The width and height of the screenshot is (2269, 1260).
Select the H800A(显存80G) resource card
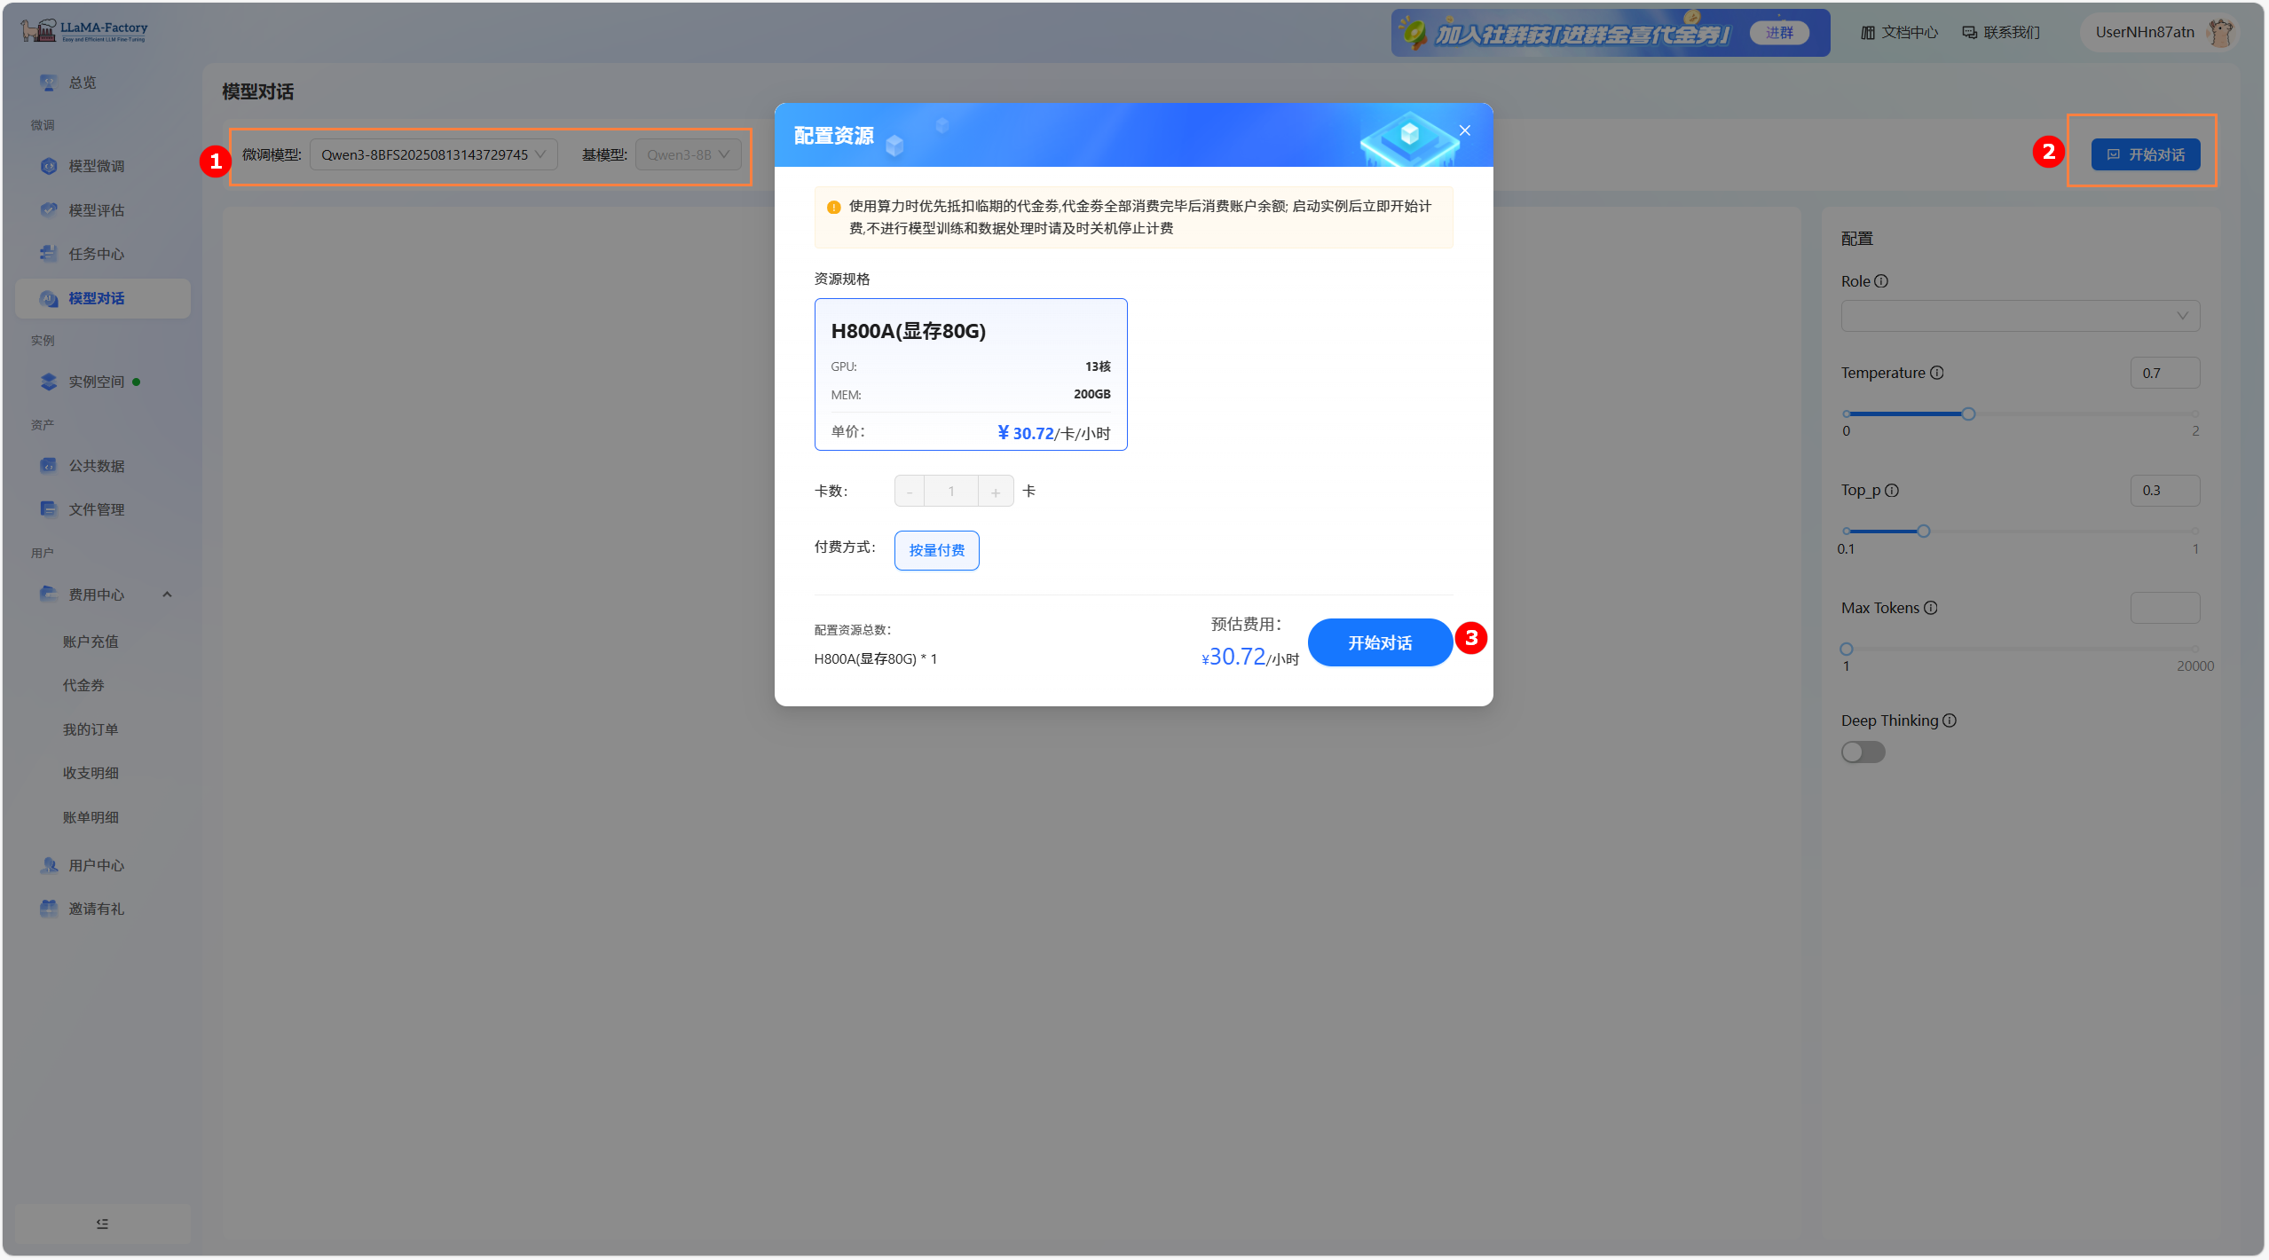[970, 374]
